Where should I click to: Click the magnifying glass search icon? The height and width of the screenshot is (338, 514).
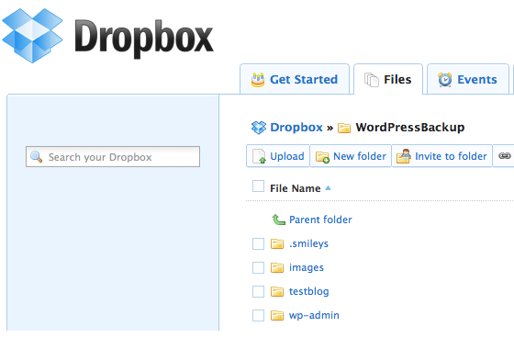36,156
